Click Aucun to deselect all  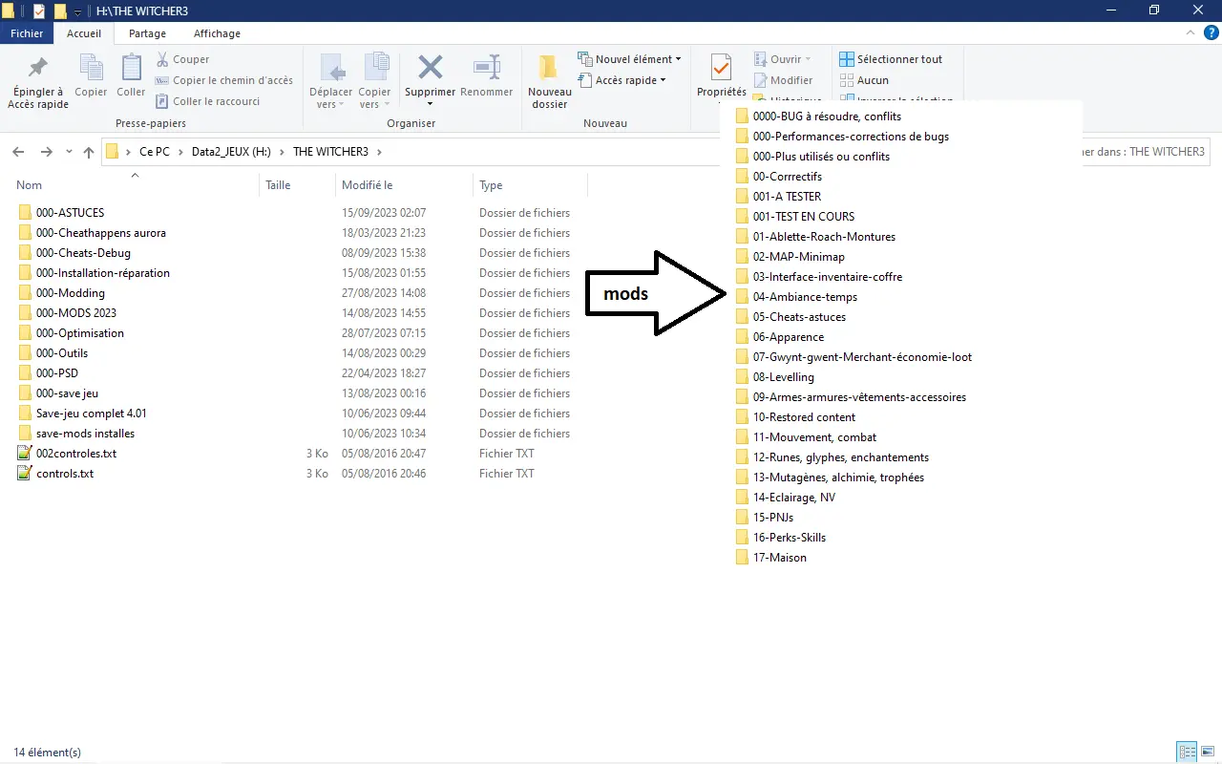(864, 80)
